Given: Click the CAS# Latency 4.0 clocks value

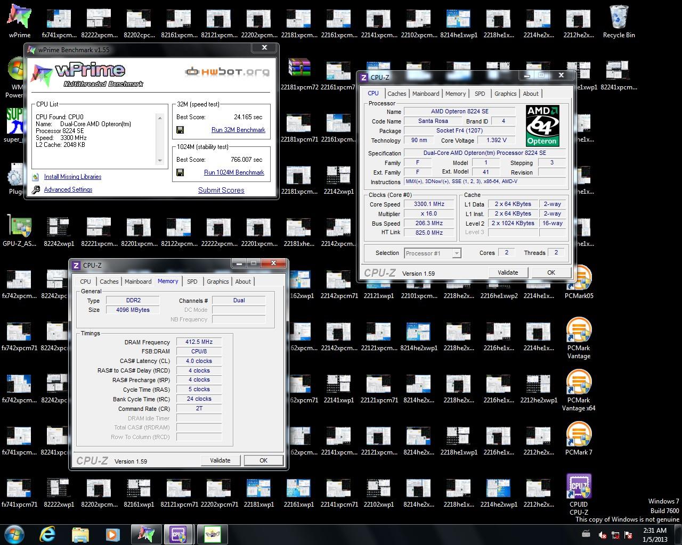Looking at the screenshot, I should (x=199, y=361).
